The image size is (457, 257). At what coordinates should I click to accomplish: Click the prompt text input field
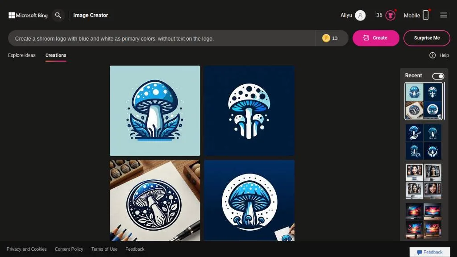tap(162, 38)
